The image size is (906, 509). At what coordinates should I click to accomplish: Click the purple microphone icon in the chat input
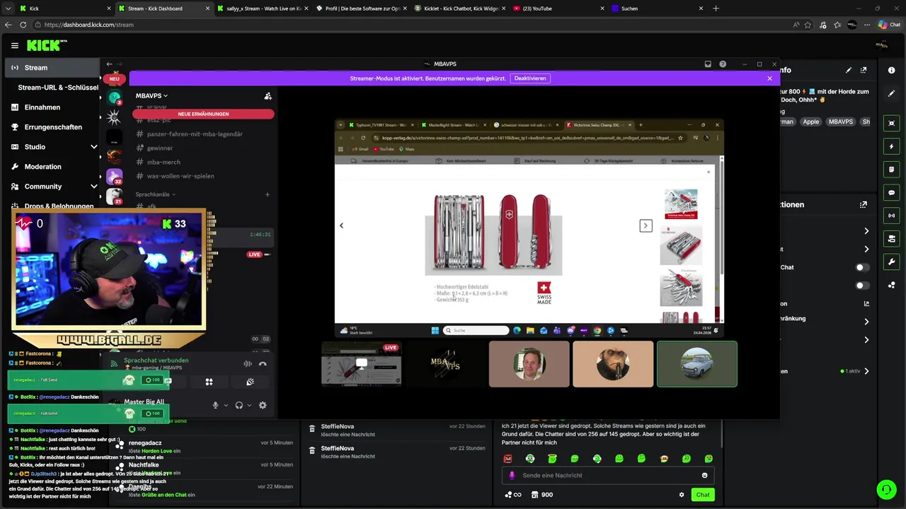click(x=512, y=475)
